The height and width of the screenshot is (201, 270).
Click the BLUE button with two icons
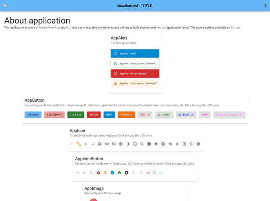pos(186,115)
